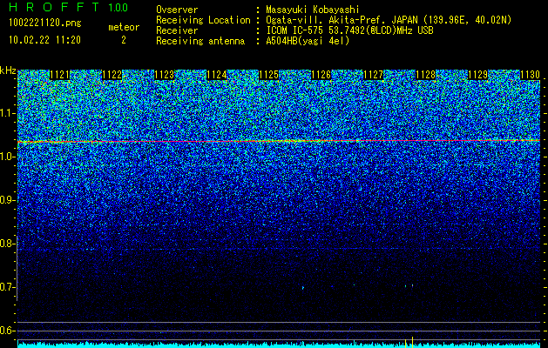Click the cyan signal level strip at bottom
Screen dimensions: 548x348
279,345
